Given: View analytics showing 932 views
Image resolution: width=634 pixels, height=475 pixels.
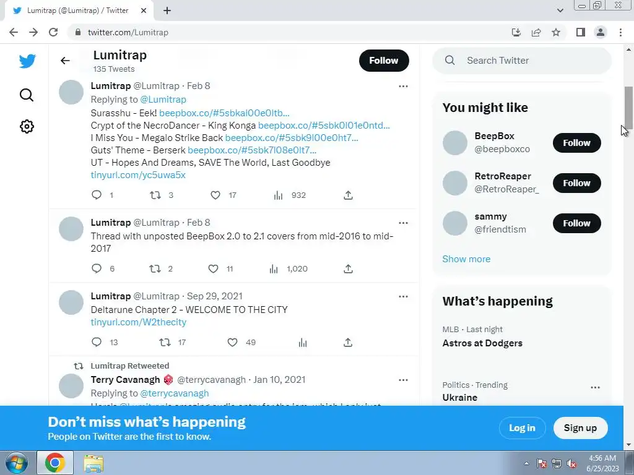Looking at the screenshot, I should click(278, 195).
